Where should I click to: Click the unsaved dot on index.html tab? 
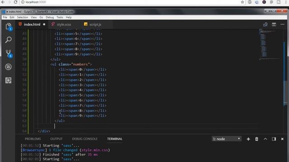point(44,24)
